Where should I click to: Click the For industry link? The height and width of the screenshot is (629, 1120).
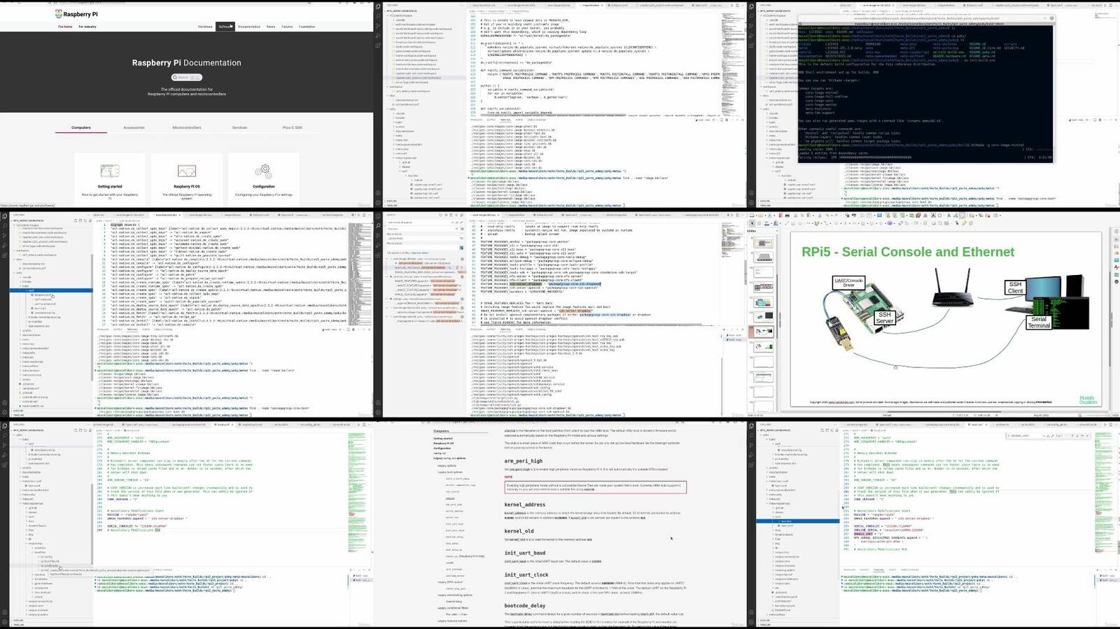coord(87,27)
